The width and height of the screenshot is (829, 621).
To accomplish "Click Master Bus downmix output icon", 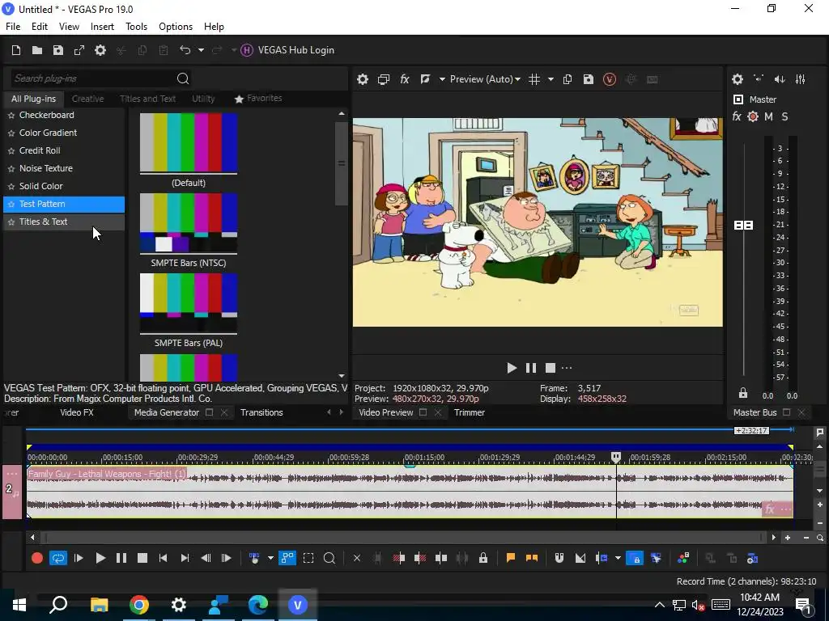I will [758, 79].
